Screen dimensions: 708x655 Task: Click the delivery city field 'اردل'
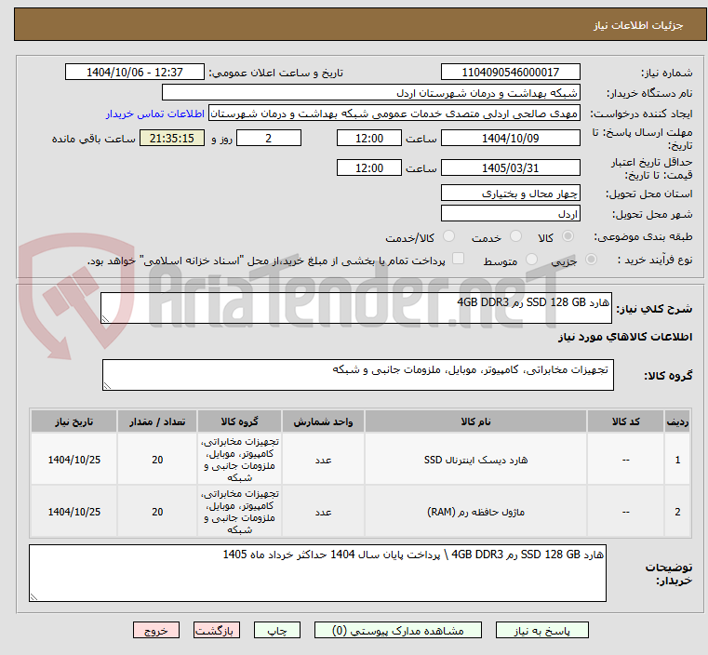(510, 213)
